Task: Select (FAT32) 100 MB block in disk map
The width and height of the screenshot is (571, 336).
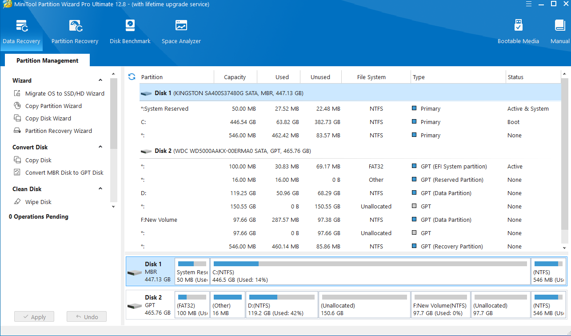Action: click(192, 305)
